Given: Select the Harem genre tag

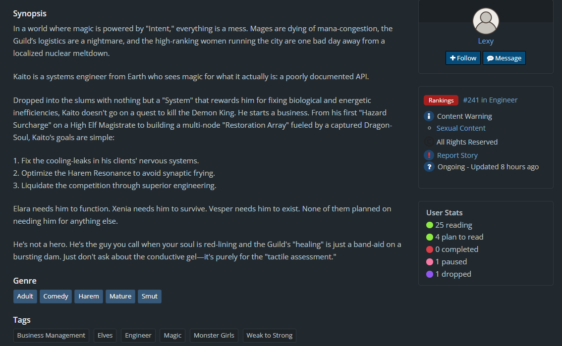Looking at the screenshot, I should point(89,297).
